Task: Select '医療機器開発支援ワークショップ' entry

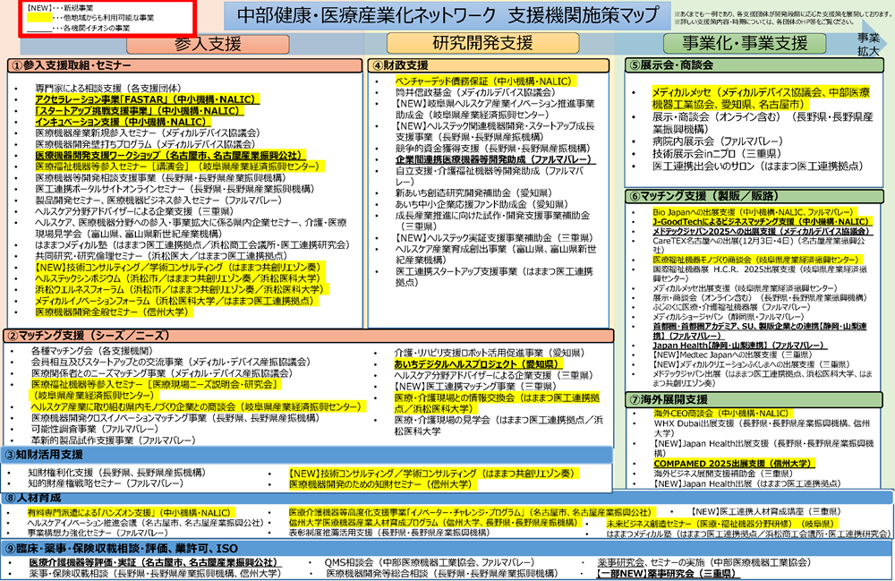Action: 170,155
